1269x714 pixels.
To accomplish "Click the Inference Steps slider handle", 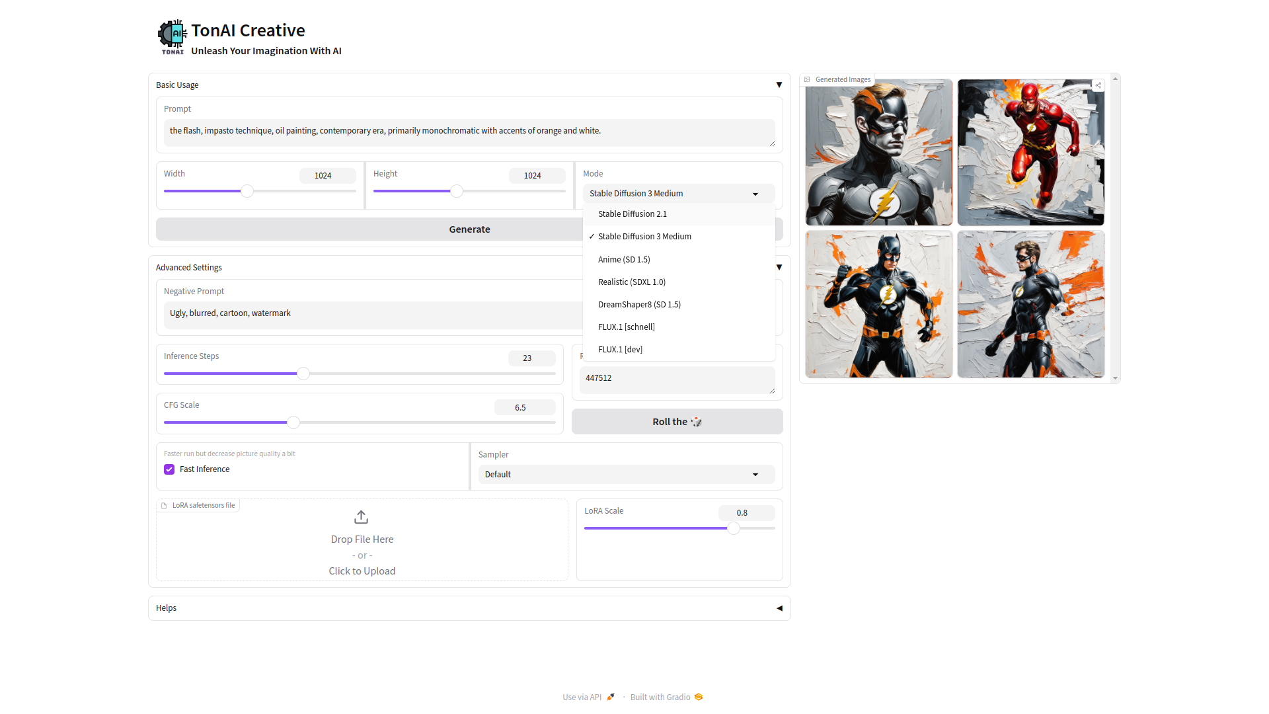I will (x=303, y=374).
